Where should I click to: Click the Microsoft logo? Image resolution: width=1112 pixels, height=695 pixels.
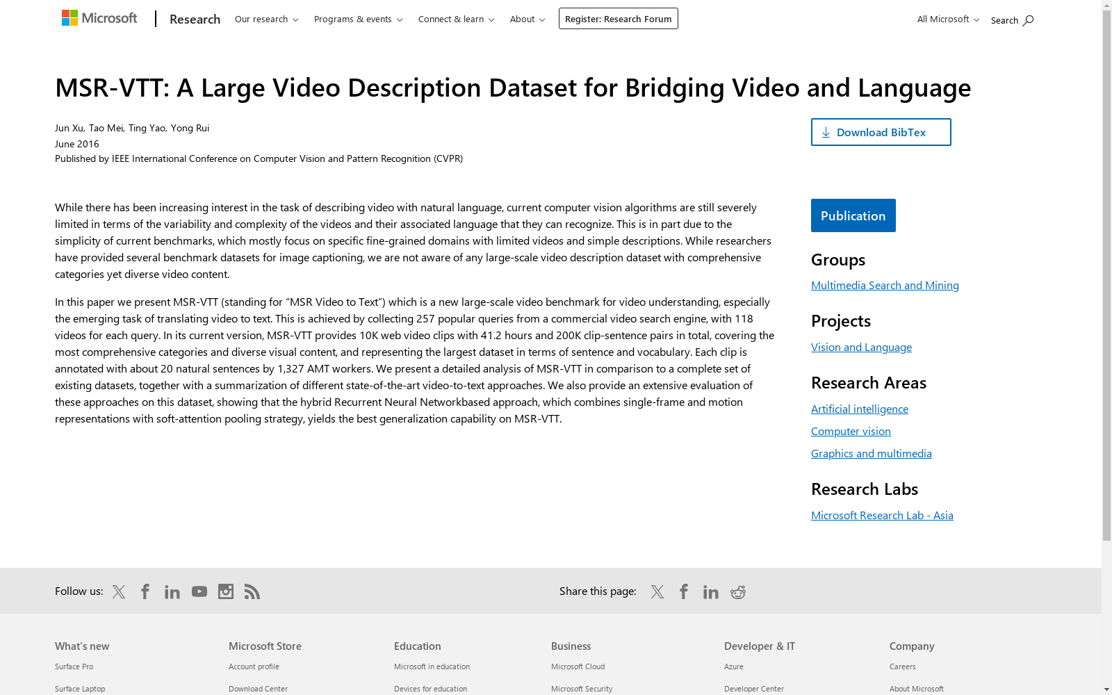tap(99, 17)
